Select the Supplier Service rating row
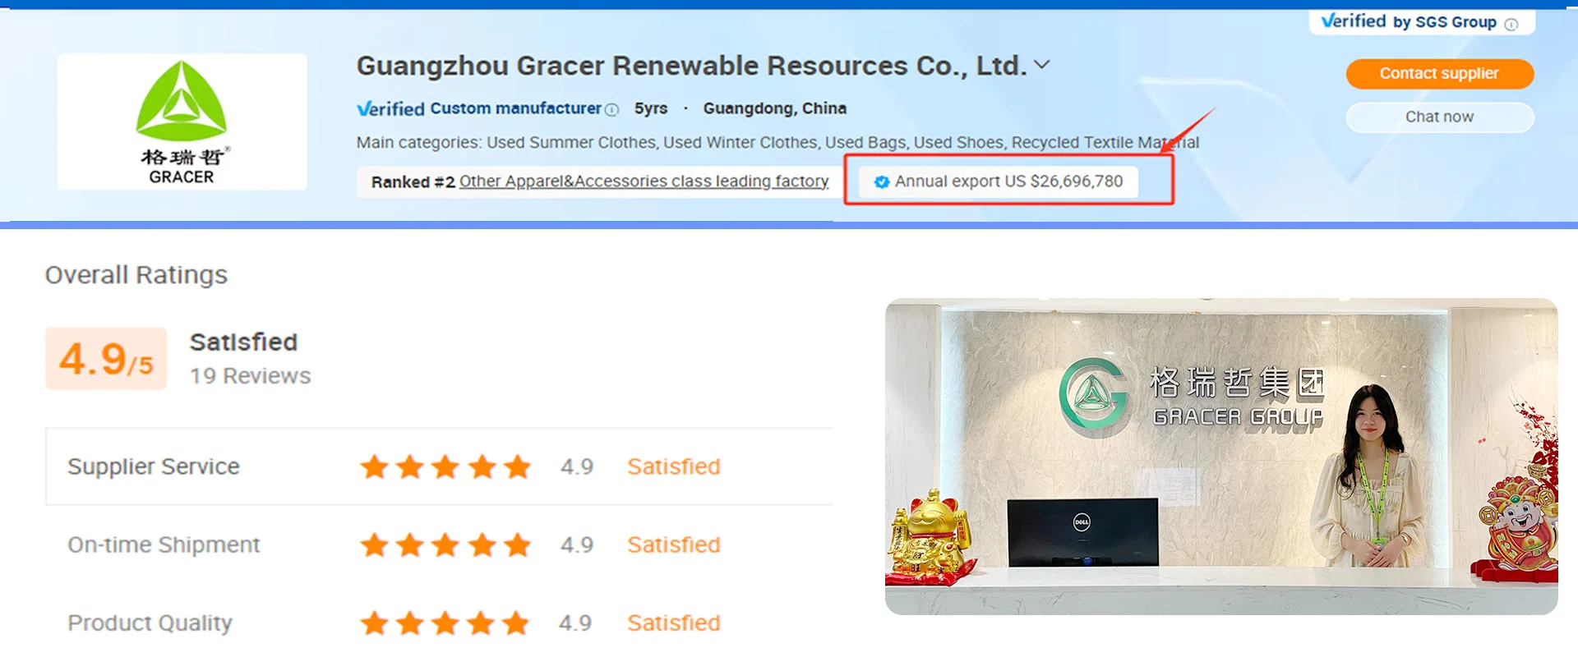The image size is (1578, 657). point(440,466)
